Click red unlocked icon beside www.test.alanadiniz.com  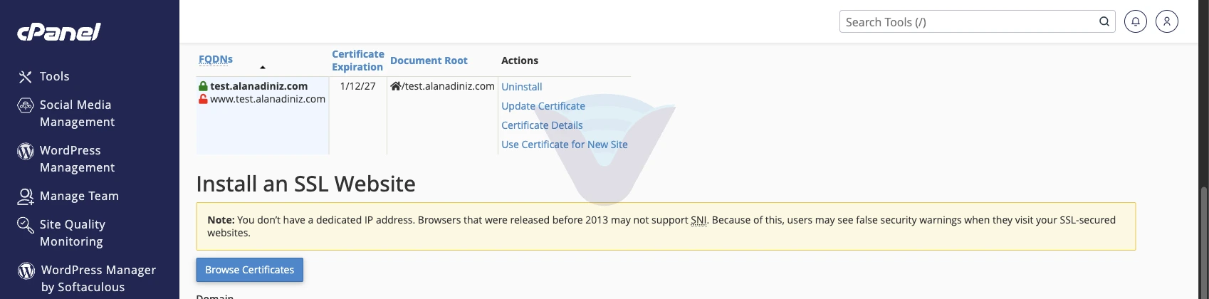coord(203,99)
